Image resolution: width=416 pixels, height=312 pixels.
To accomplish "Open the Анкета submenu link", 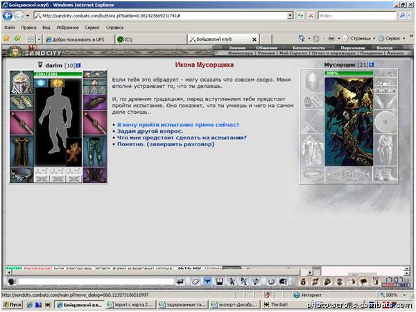I will pyautogui.click(x=395, y=53).
